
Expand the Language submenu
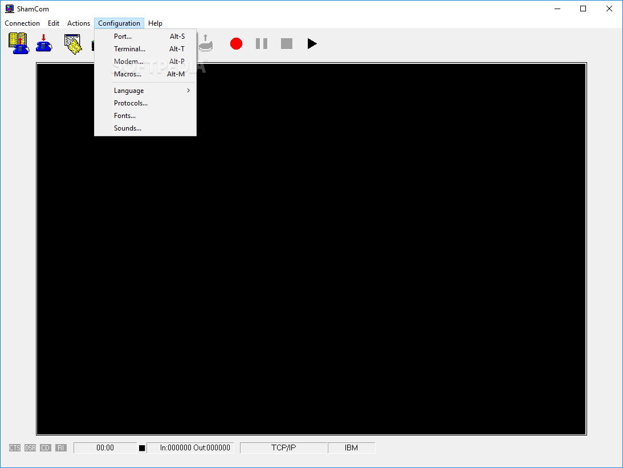145,91
